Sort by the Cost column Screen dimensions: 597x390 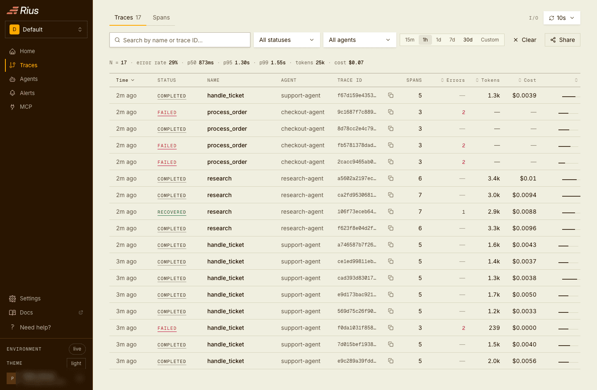[527, 80]
